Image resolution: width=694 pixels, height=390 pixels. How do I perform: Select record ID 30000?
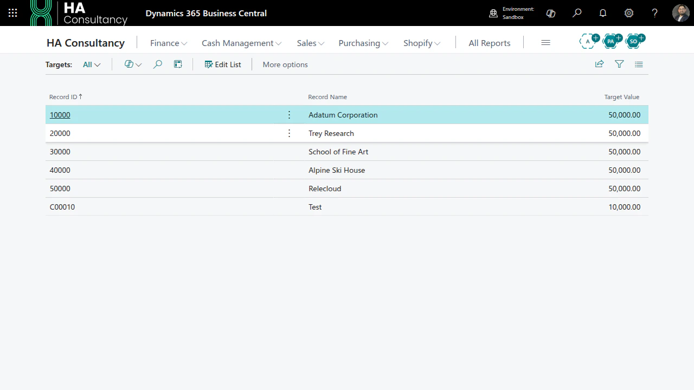click(x=60, y=152)
